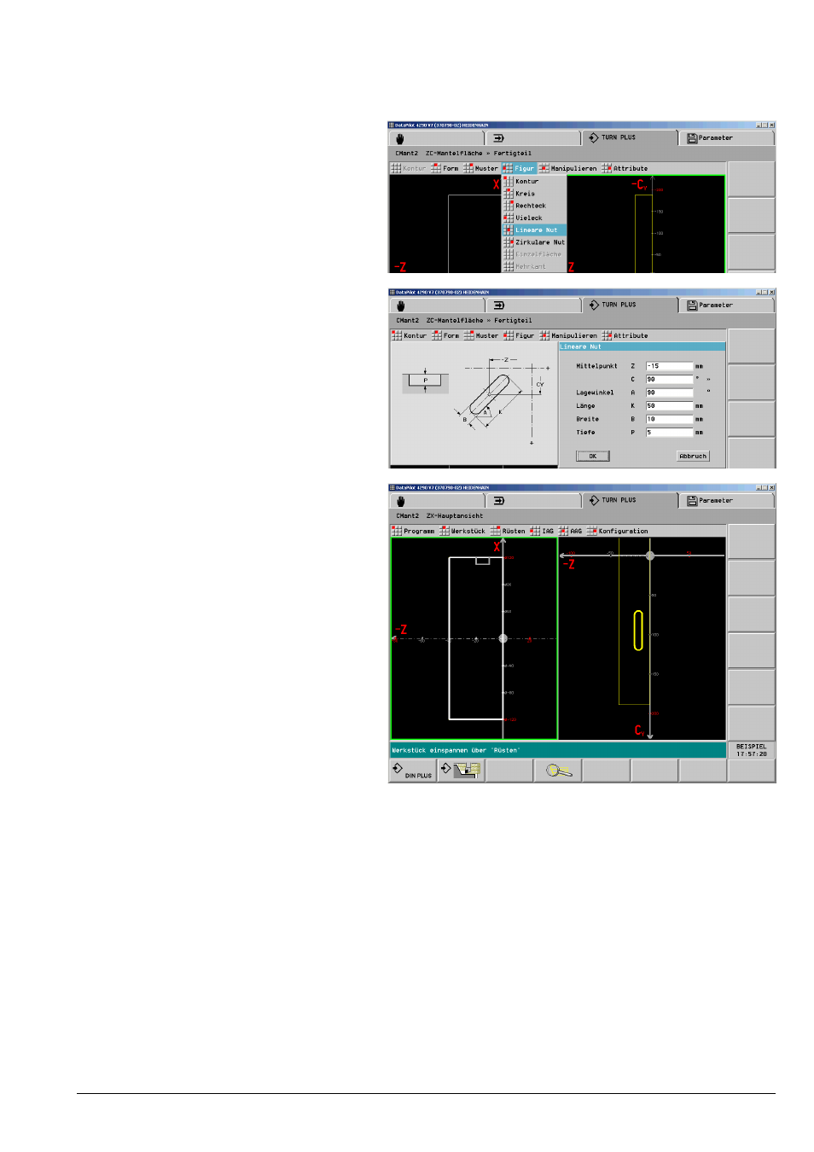Click the >> toggle beside the C field
The width and height of the screenshot is (814, 1152).
click(x=708, y=379)
